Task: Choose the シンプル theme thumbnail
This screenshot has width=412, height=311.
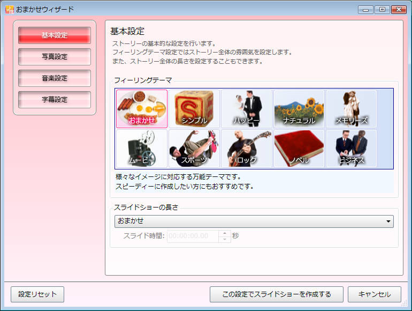Action: click(x=194, y=109)
